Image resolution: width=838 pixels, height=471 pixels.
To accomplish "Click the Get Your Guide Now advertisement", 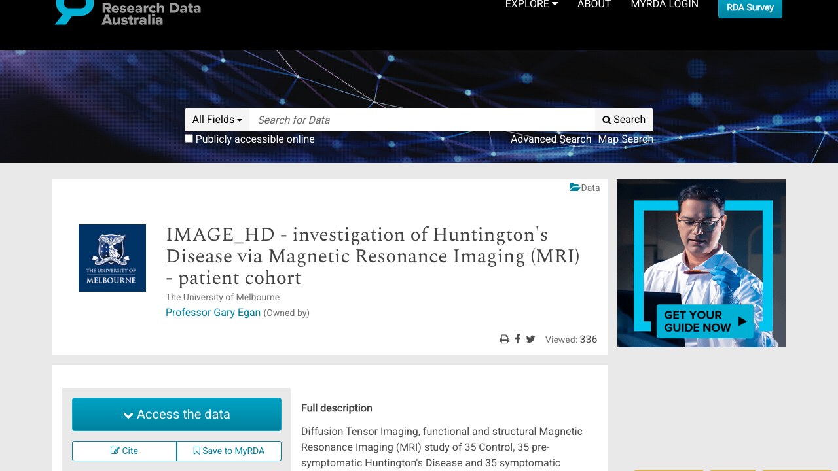I will (x=701, y=263).
